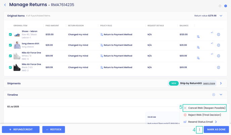Uncheck the long sleeve shirt checkbox
Image resolution: width=231 pixels, height=135 pixels.
pyautogui.click(x=10, y=45)
